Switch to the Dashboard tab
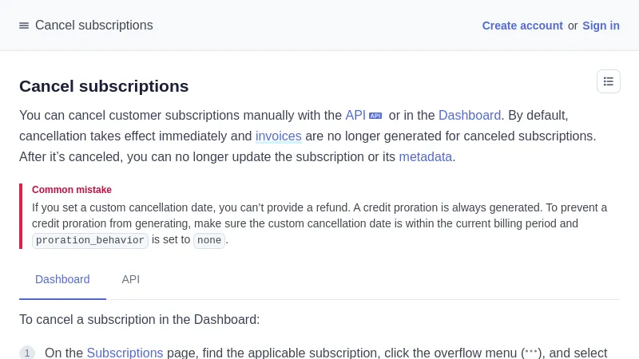Image resolution: width=639 pixels, height=359 pixels. [62, 279]
